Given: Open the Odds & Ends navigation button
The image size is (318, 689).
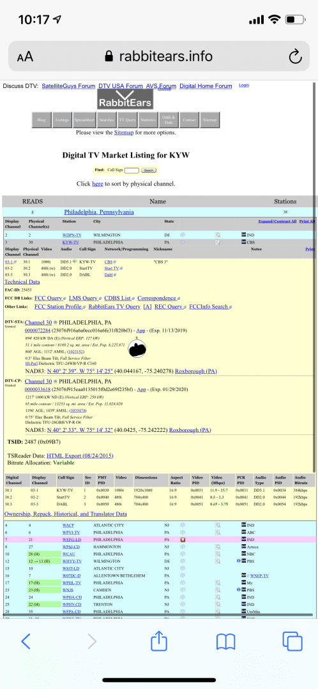Looking at the screenshot, I should (x=169, y=120).
